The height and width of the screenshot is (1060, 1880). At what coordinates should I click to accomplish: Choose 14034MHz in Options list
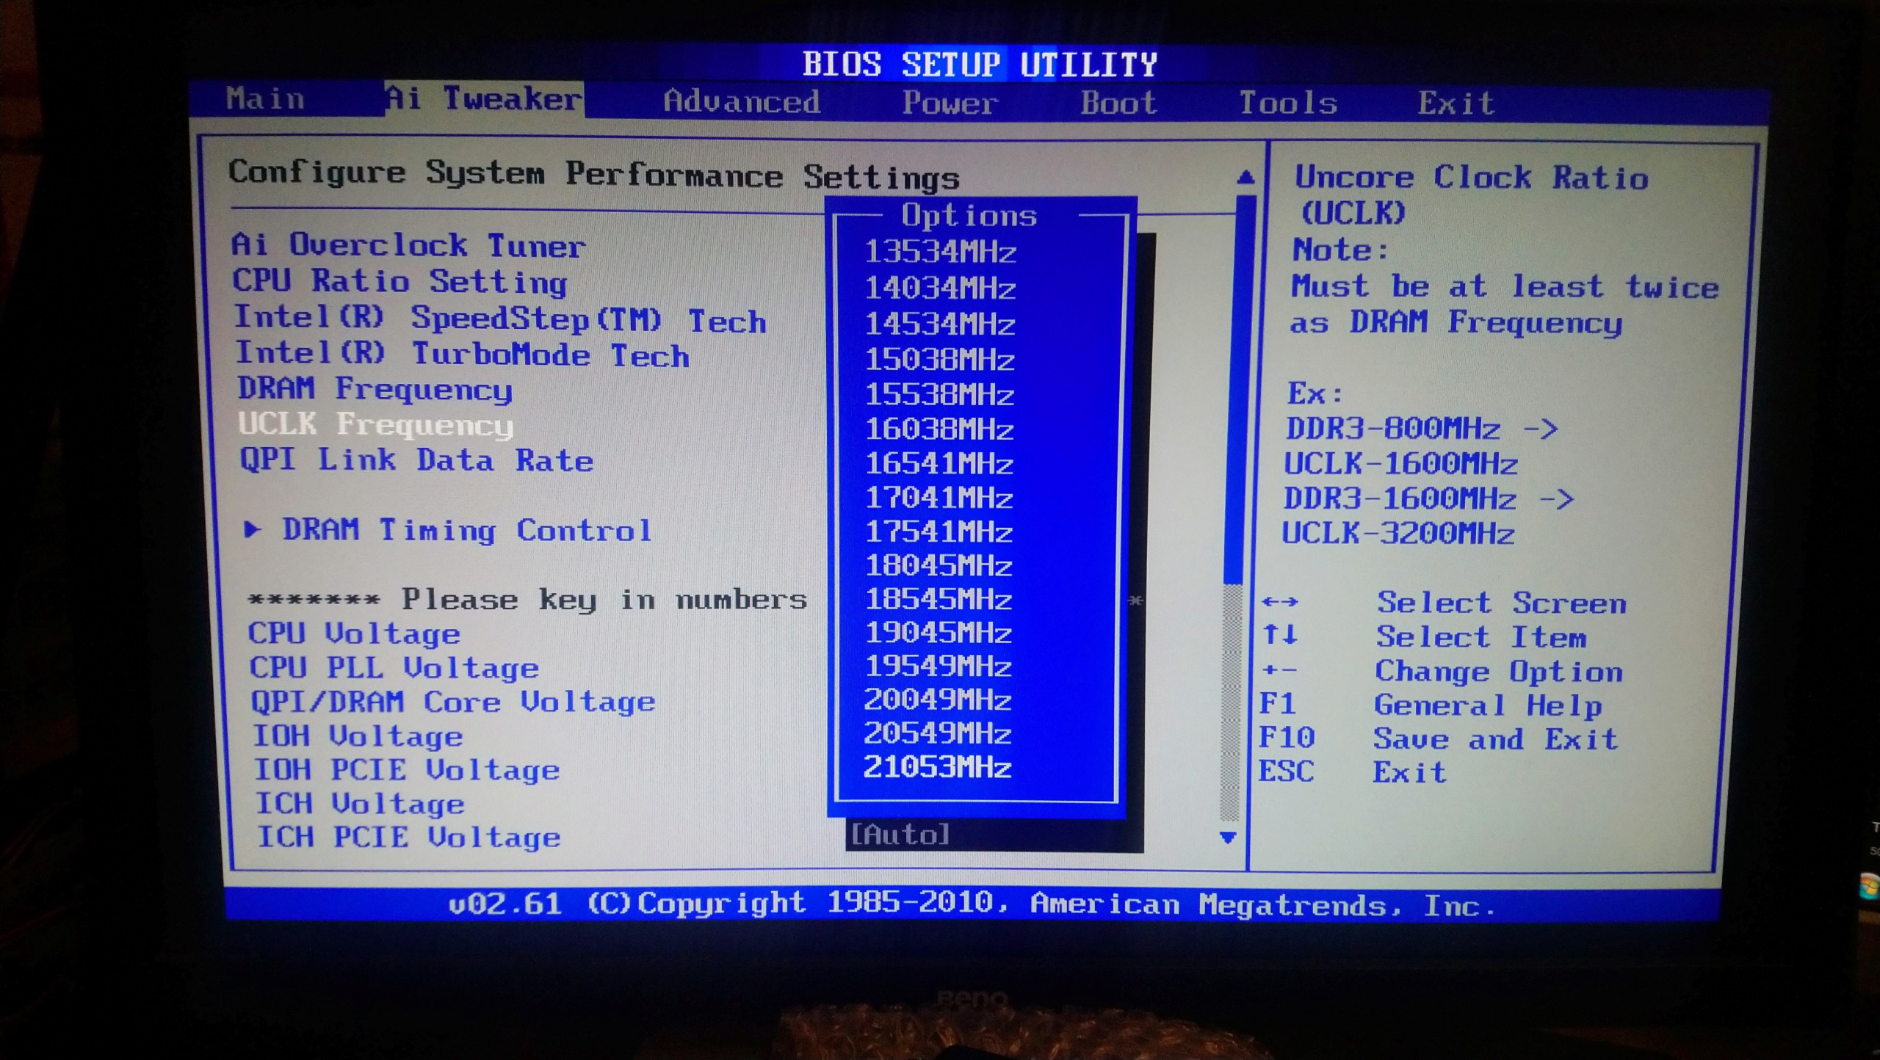[x=940, y=288]
